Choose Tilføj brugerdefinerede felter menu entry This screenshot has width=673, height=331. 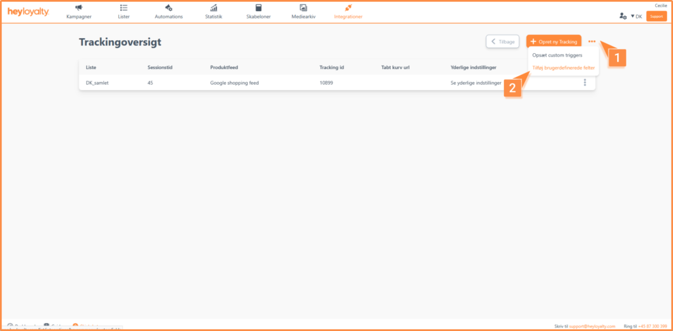pyautogui.click(x=563, y=68)
